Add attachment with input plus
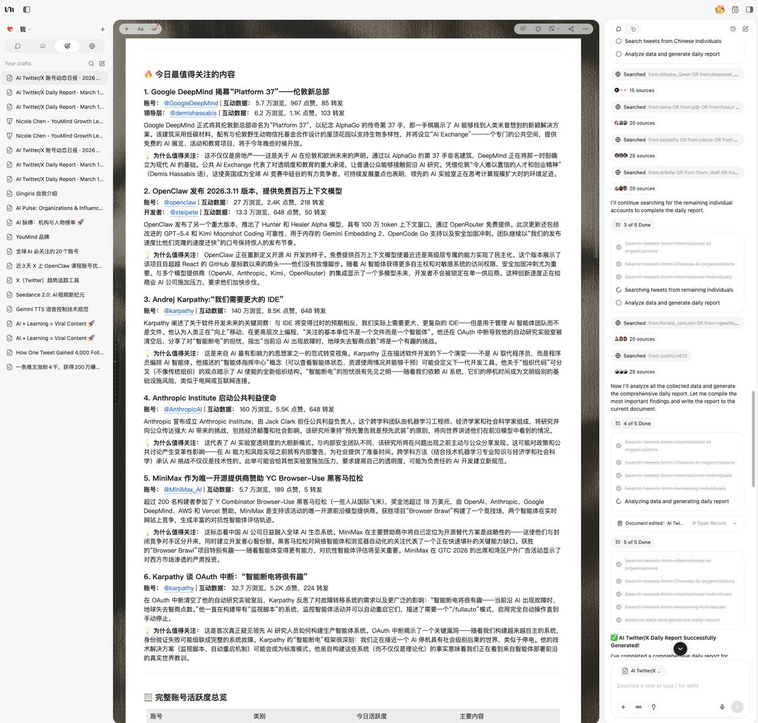This screenshot has height=723, width=758. click(623, 707)
